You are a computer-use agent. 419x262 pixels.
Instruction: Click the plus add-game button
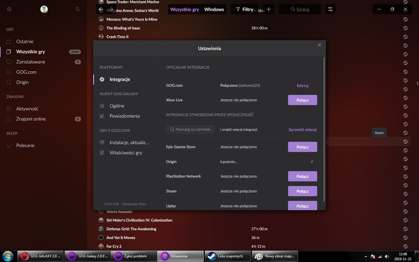click(269, 9)
